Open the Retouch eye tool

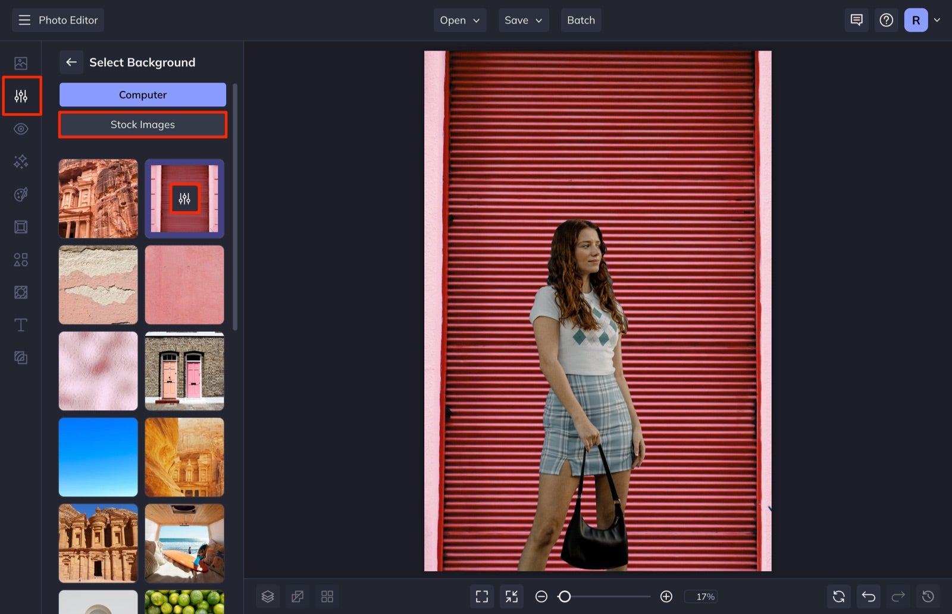click(21, 128)
